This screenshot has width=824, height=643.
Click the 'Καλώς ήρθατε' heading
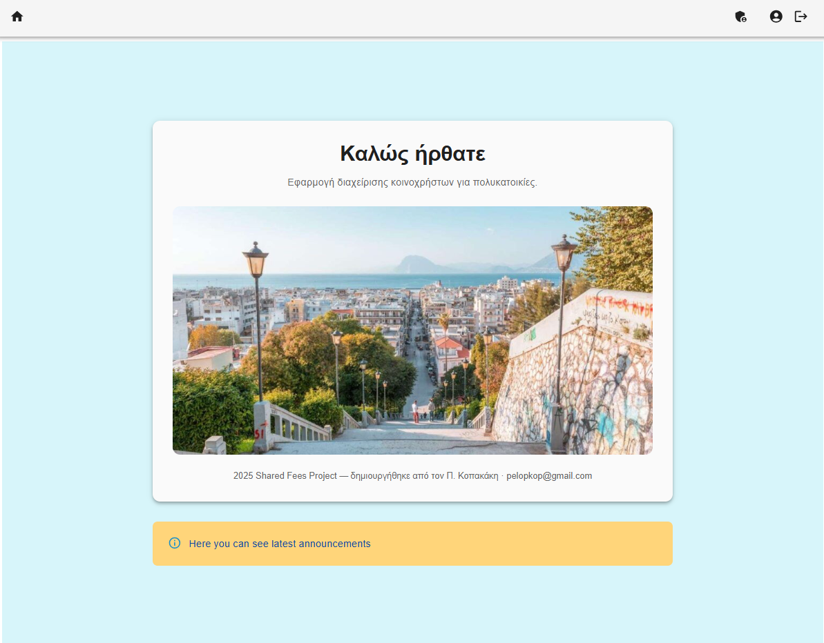[412, 153]
